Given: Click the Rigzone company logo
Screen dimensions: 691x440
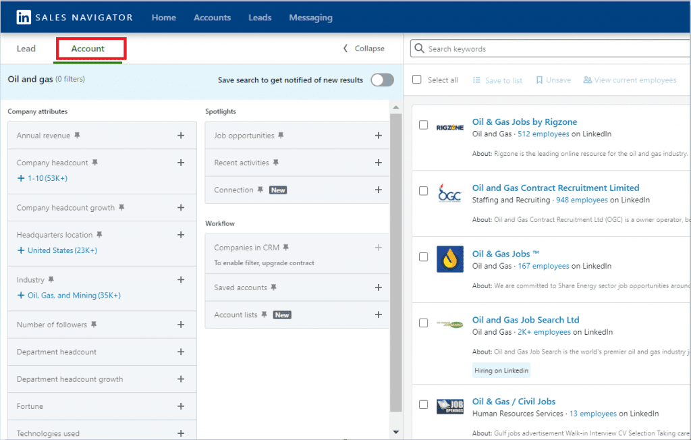Looking at the screenshot, I should pos(449,128).
